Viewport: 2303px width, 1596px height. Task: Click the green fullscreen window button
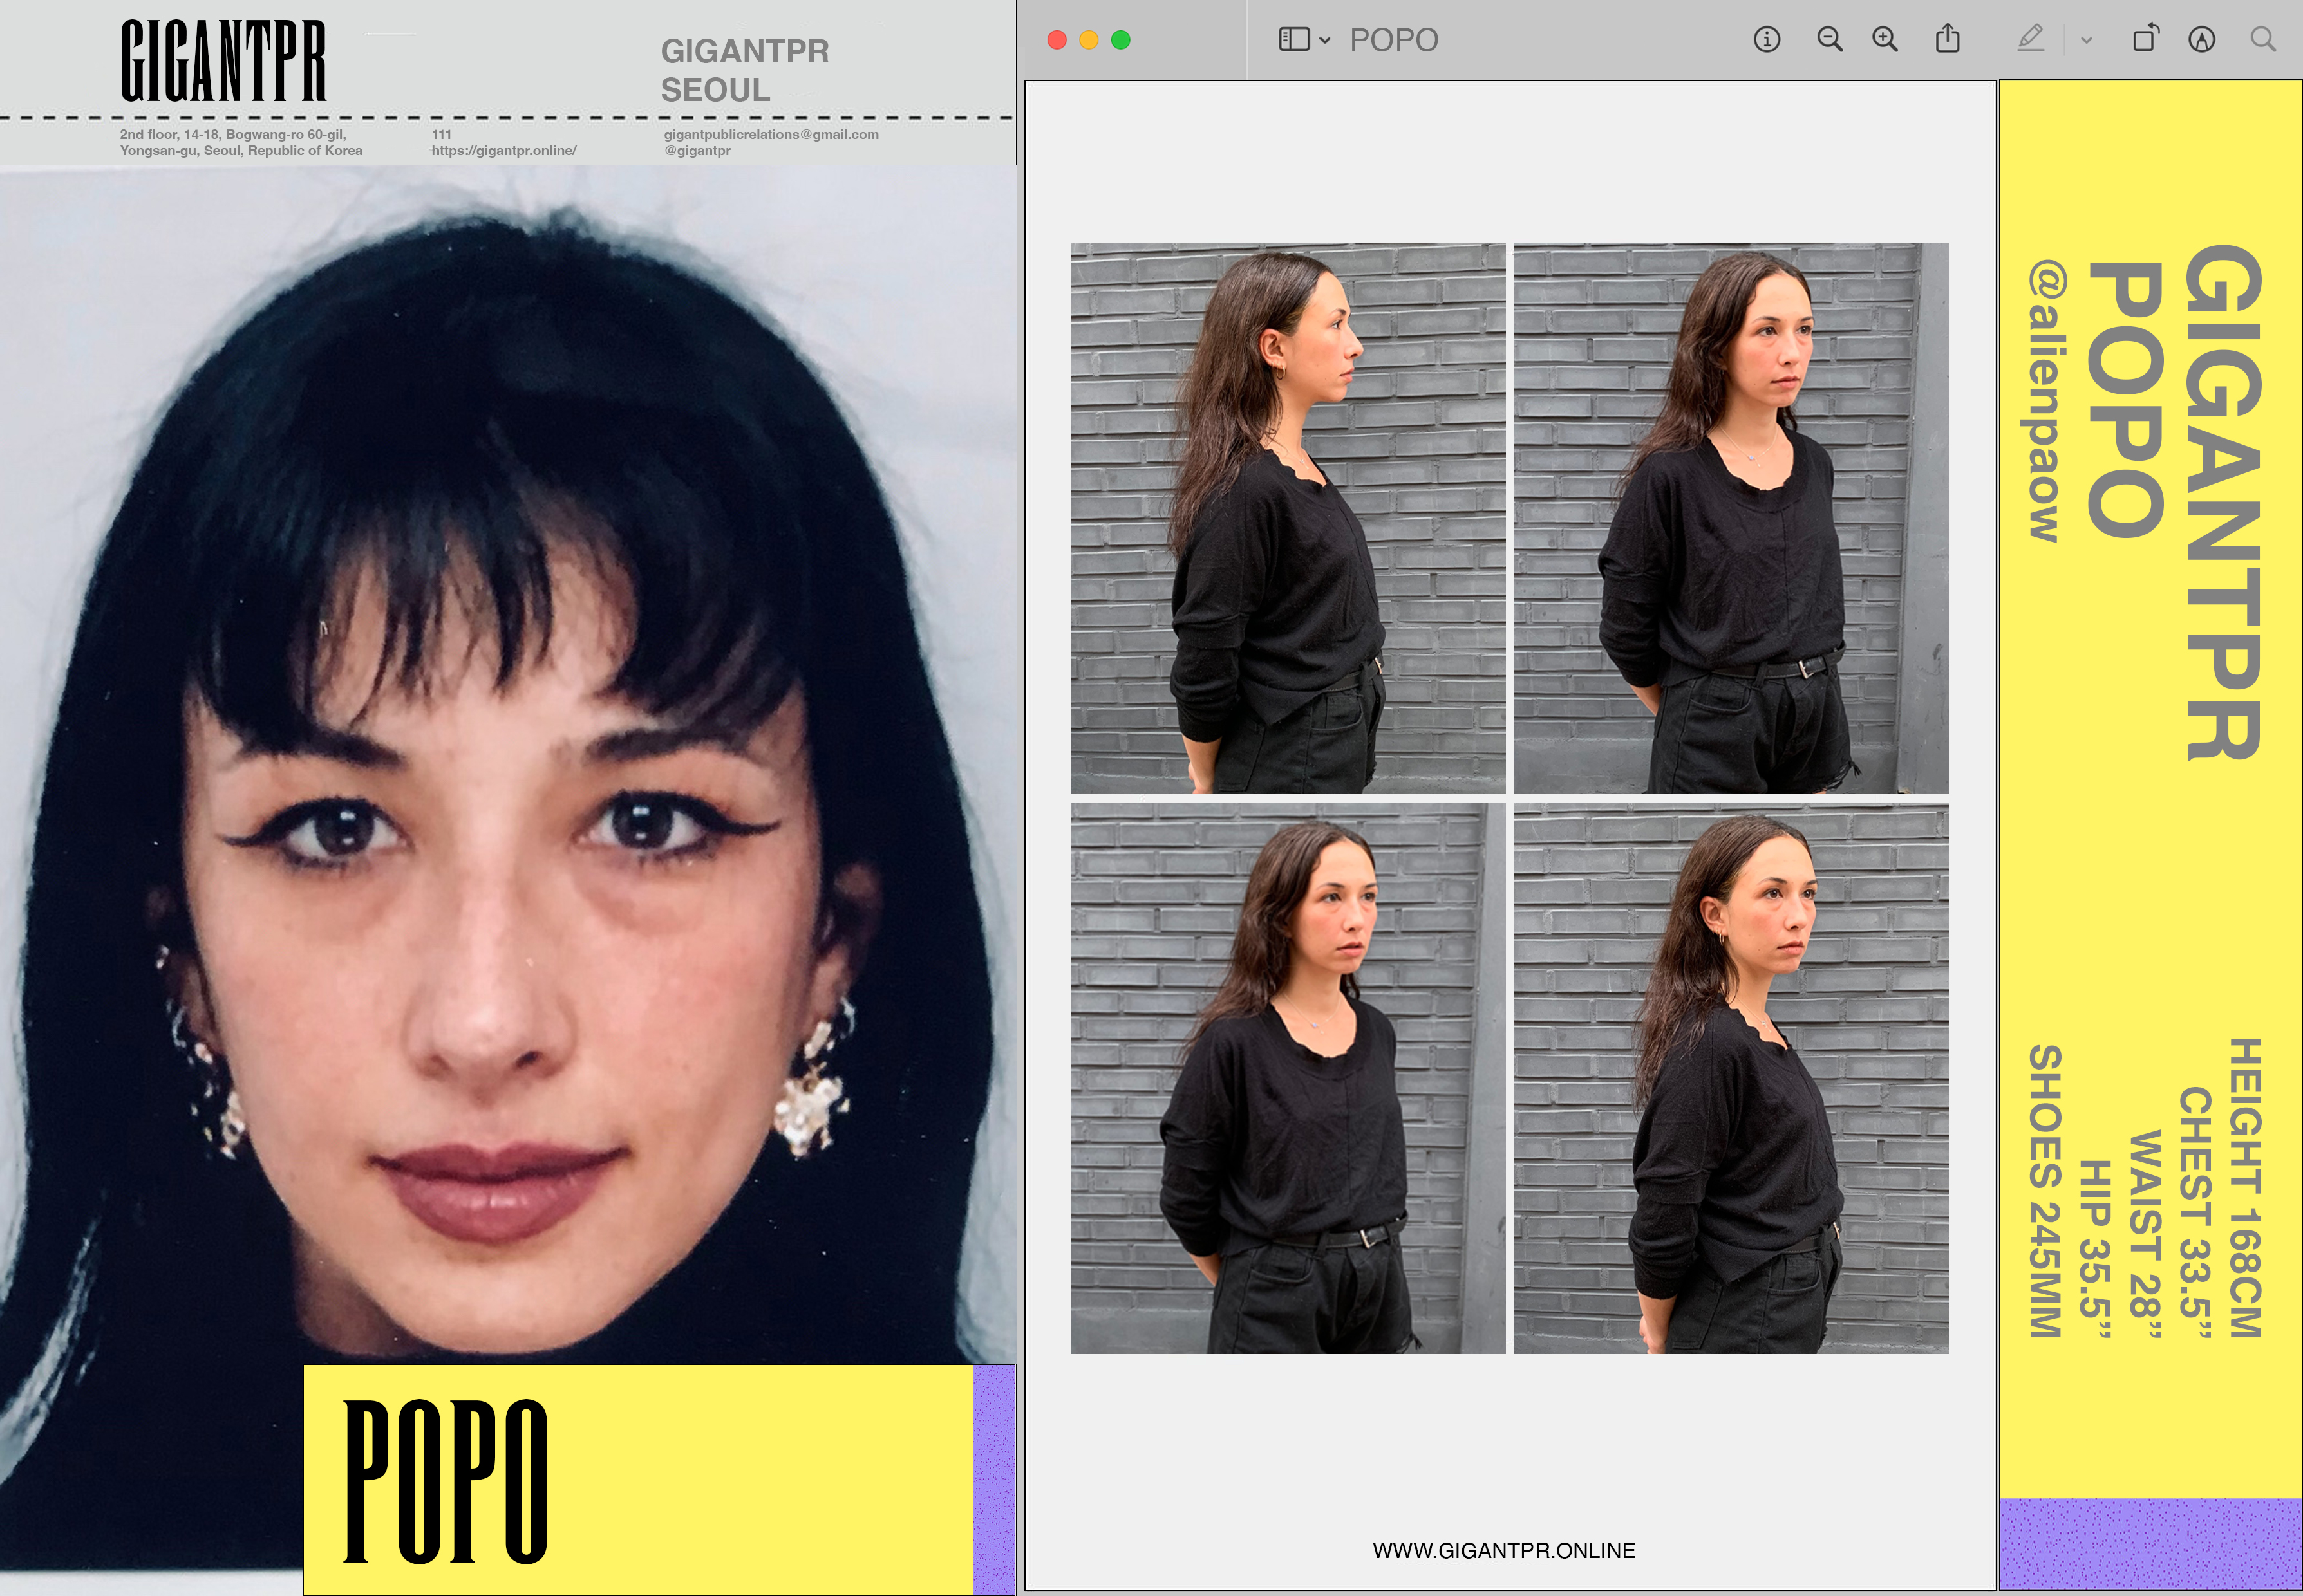coord(1120,40)
